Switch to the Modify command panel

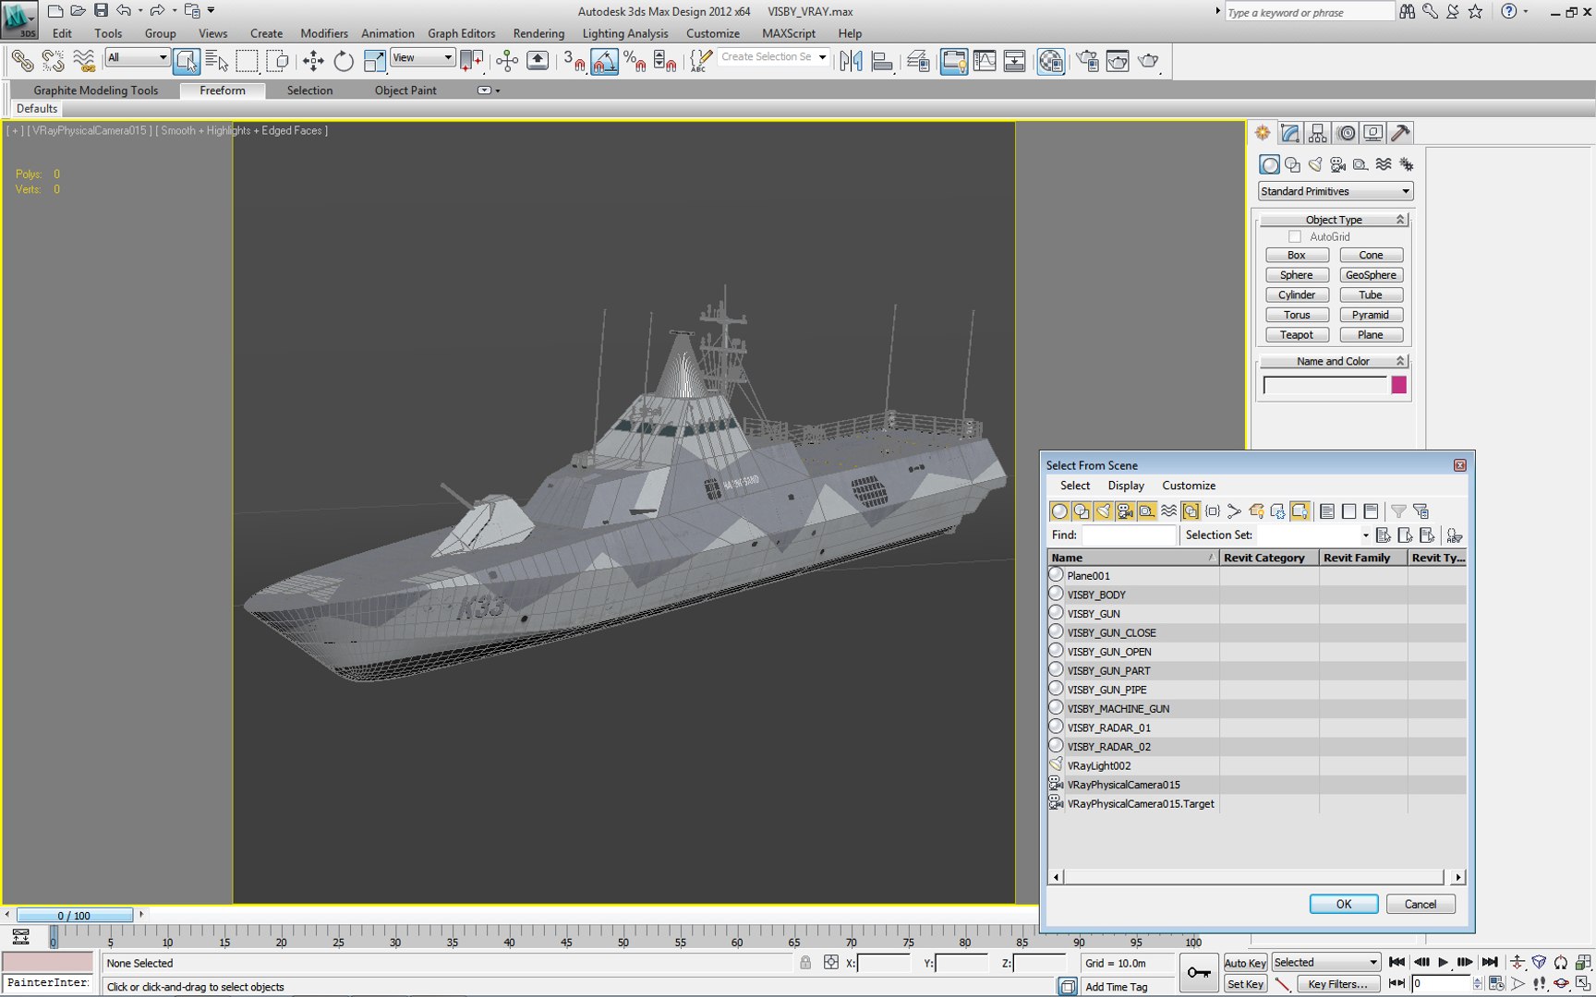point(1290,133)
